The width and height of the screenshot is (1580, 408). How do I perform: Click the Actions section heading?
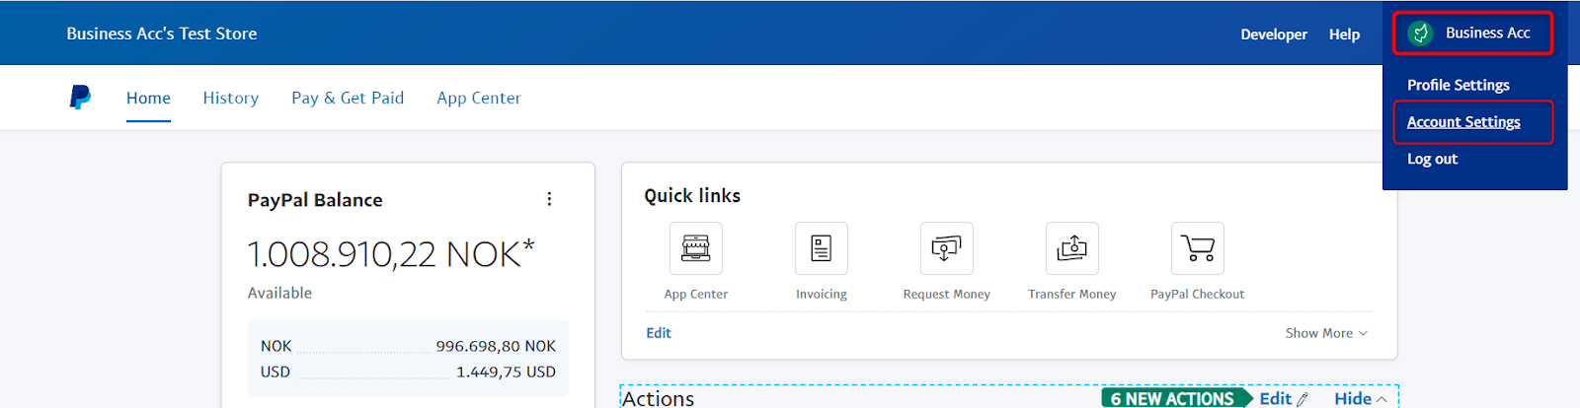pyautogui.click(x=659, y=398)
